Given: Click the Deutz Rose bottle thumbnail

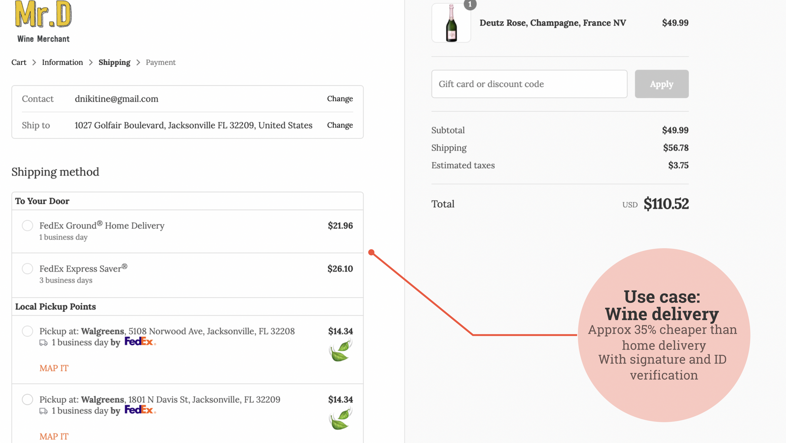Looking at the screenshot, I should pyautogui.click(x=451, y=23).
